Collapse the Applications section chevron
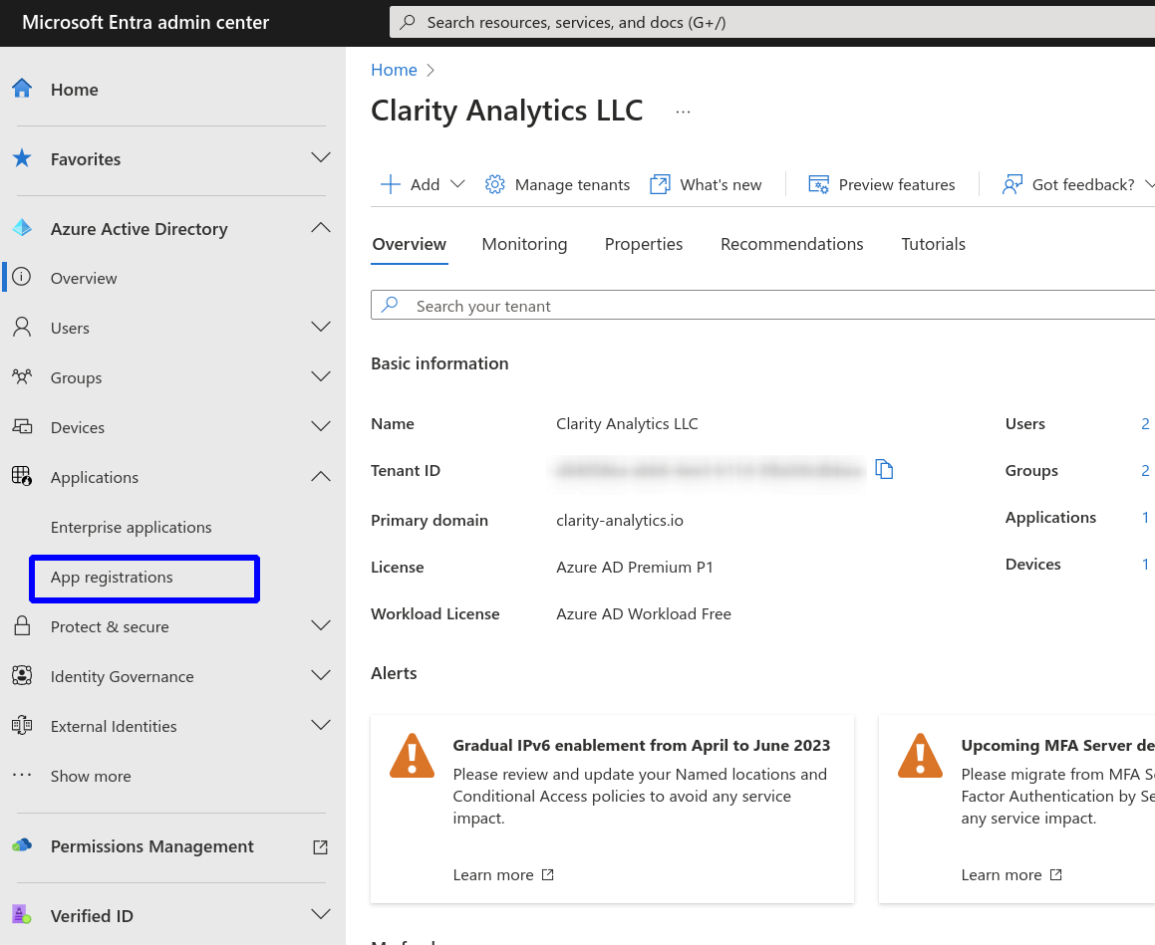 point(320,477)
